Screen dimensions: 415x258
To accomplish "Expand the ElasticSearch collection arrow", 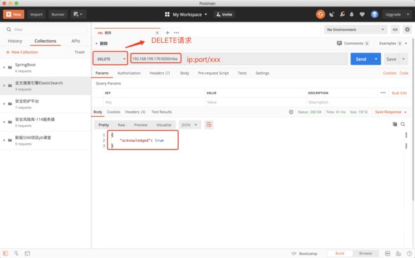I will [x=4, y=86].
